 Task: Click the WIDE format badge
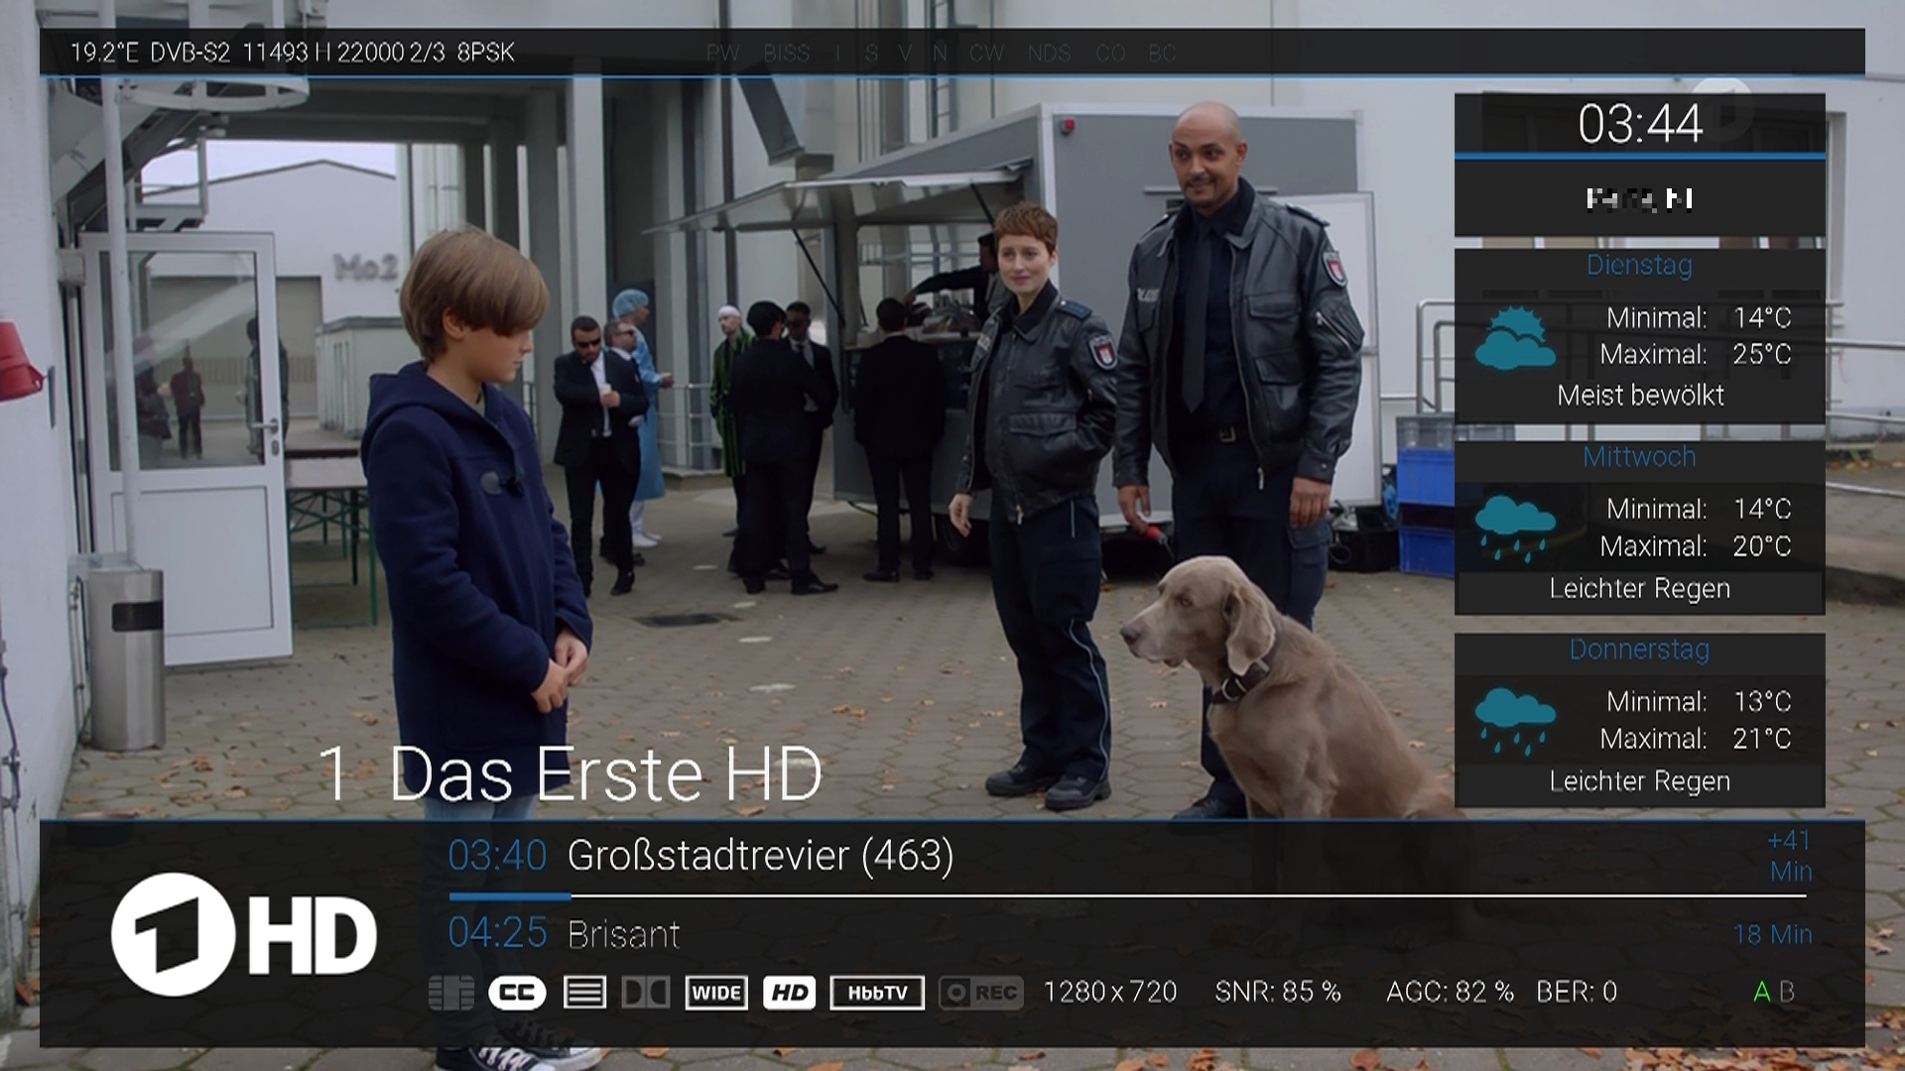[716, 993]
